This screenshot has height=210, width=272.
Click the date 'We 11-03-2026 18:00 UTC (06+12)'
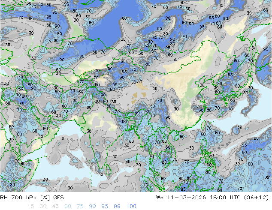click(212, 198)
